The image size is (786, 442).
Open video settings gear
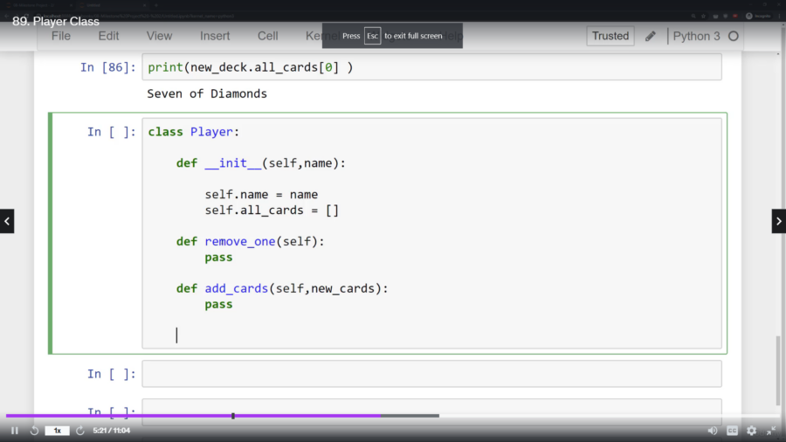pyautogui.click(x=751, y=431)
